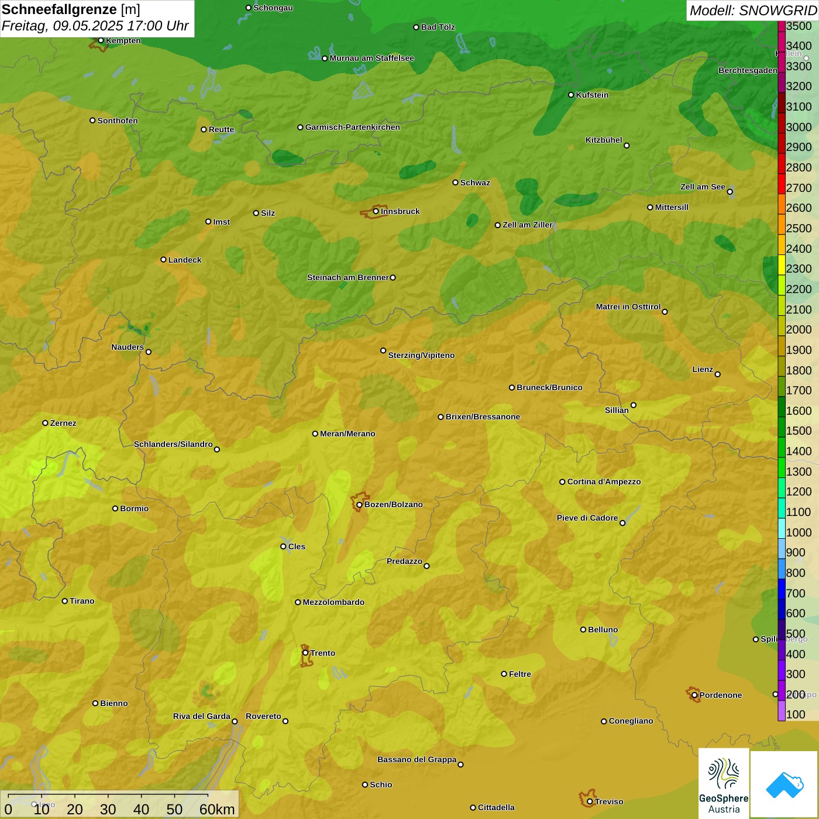Click the Zell am Ziller label

[x=528, y=225]
